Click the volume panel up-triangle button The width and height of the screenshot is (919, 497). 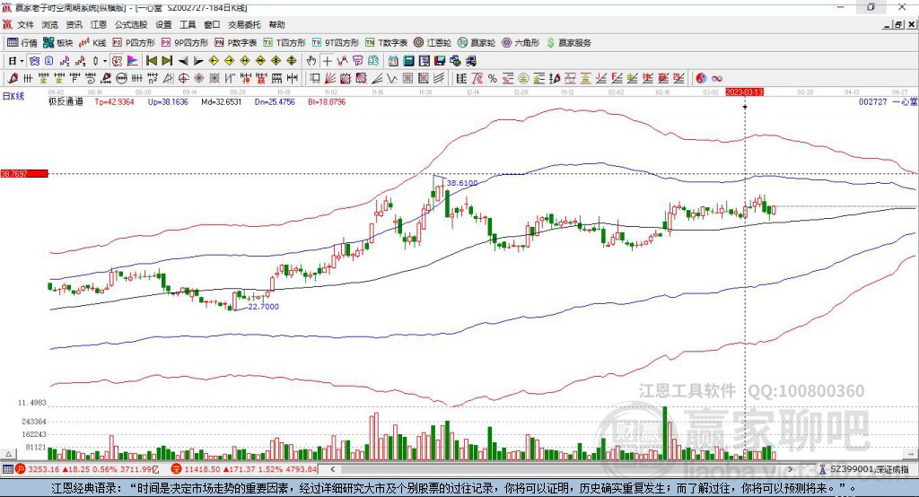click(x=8, y=454)
